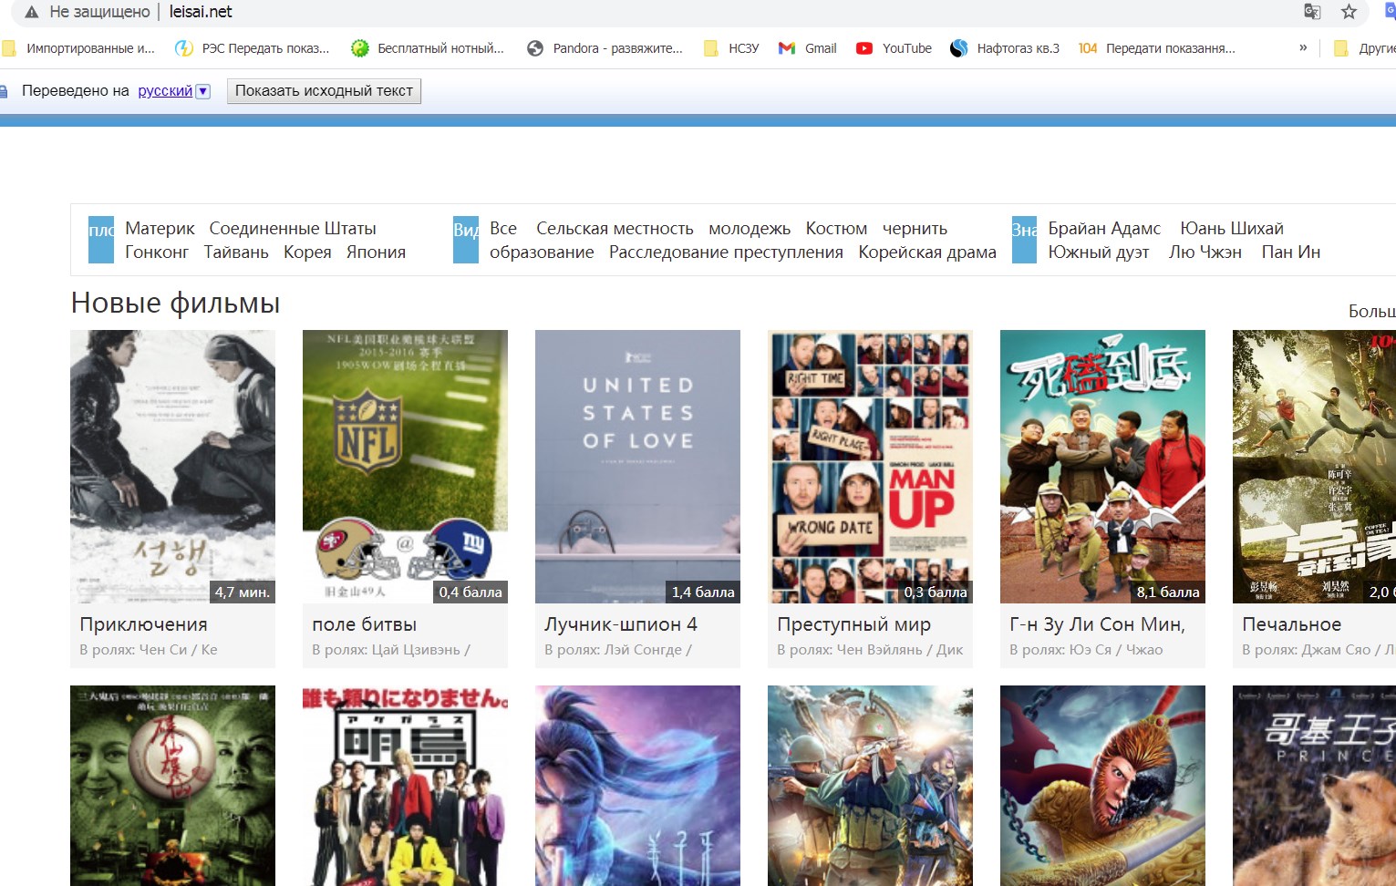Viewport: 1396px width, 886px height.
Task: Click the поле битвы movie title
Action: [364, 624]
